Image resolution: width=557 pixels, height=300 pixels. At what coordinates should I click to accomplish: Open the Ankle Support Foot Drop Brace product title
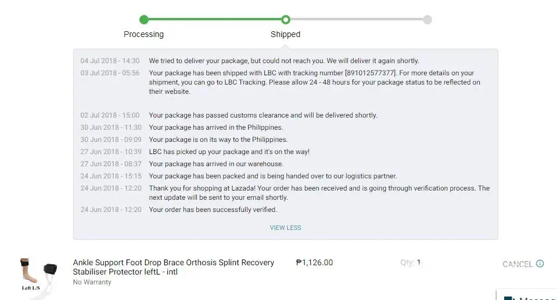[x=173, y=267]
